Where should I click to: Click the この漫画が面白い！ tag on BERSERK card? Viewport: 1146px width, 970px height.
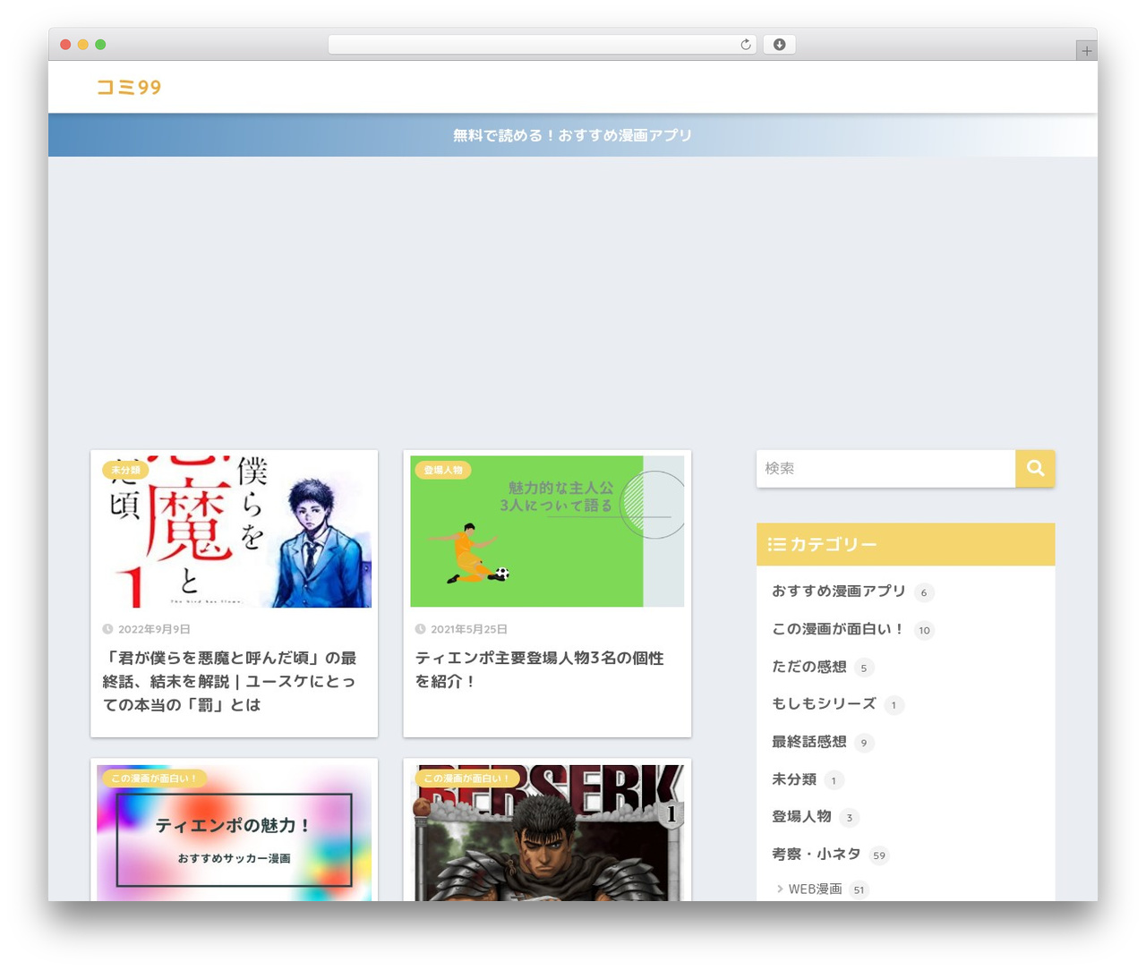click(467, 779)
